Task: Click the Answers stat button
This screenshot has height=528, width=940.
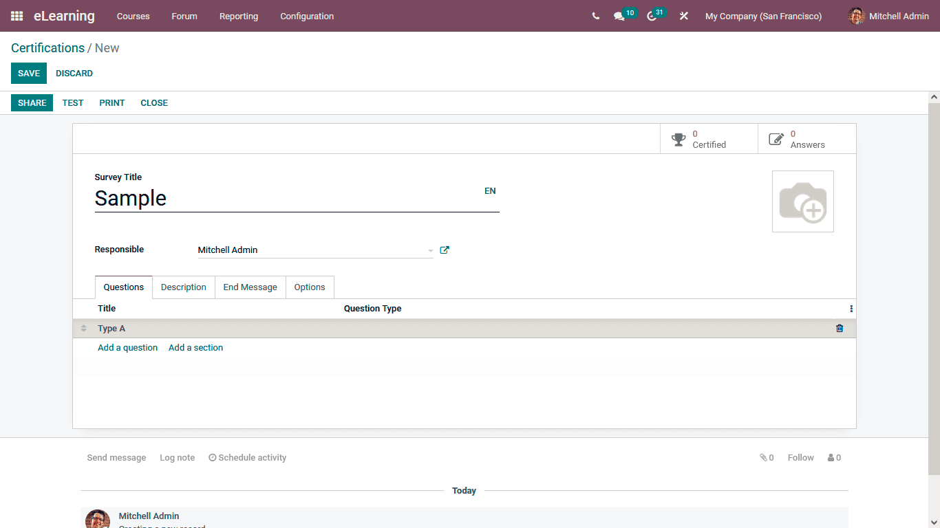Action: pyautogui.click(x=806, y=138)
